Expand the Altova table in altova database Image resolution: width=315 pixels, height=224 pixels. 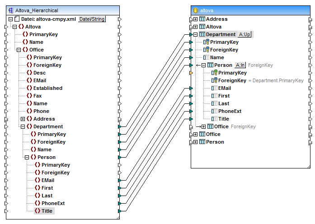point(196,27)
